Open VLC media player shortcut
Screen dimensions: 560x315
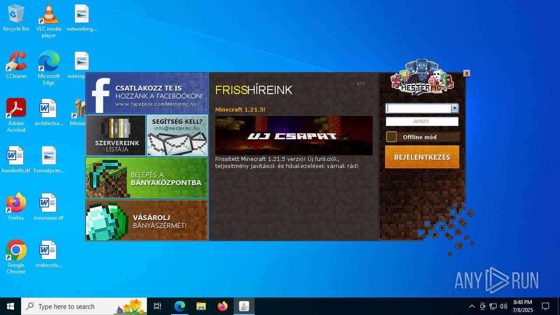coord(49,21)
